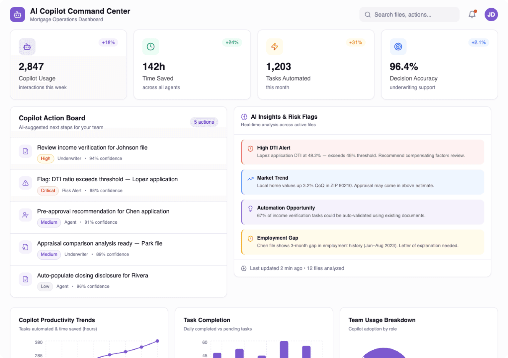The height and width of the screenshot is (358, 508).
Task: Click the brain icon beside AI Insights & Risk Flags
Action: tap(244, 117)
